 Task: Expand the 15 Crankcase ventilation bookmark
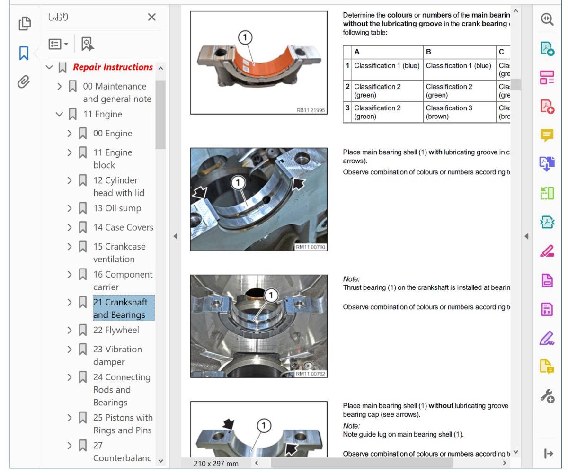pos(70,247)
